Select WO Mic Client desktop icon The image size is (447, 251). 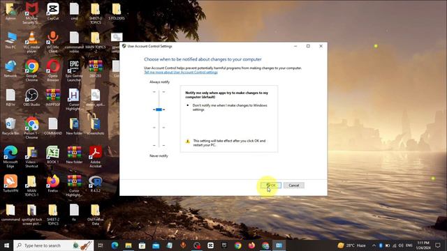53,42
